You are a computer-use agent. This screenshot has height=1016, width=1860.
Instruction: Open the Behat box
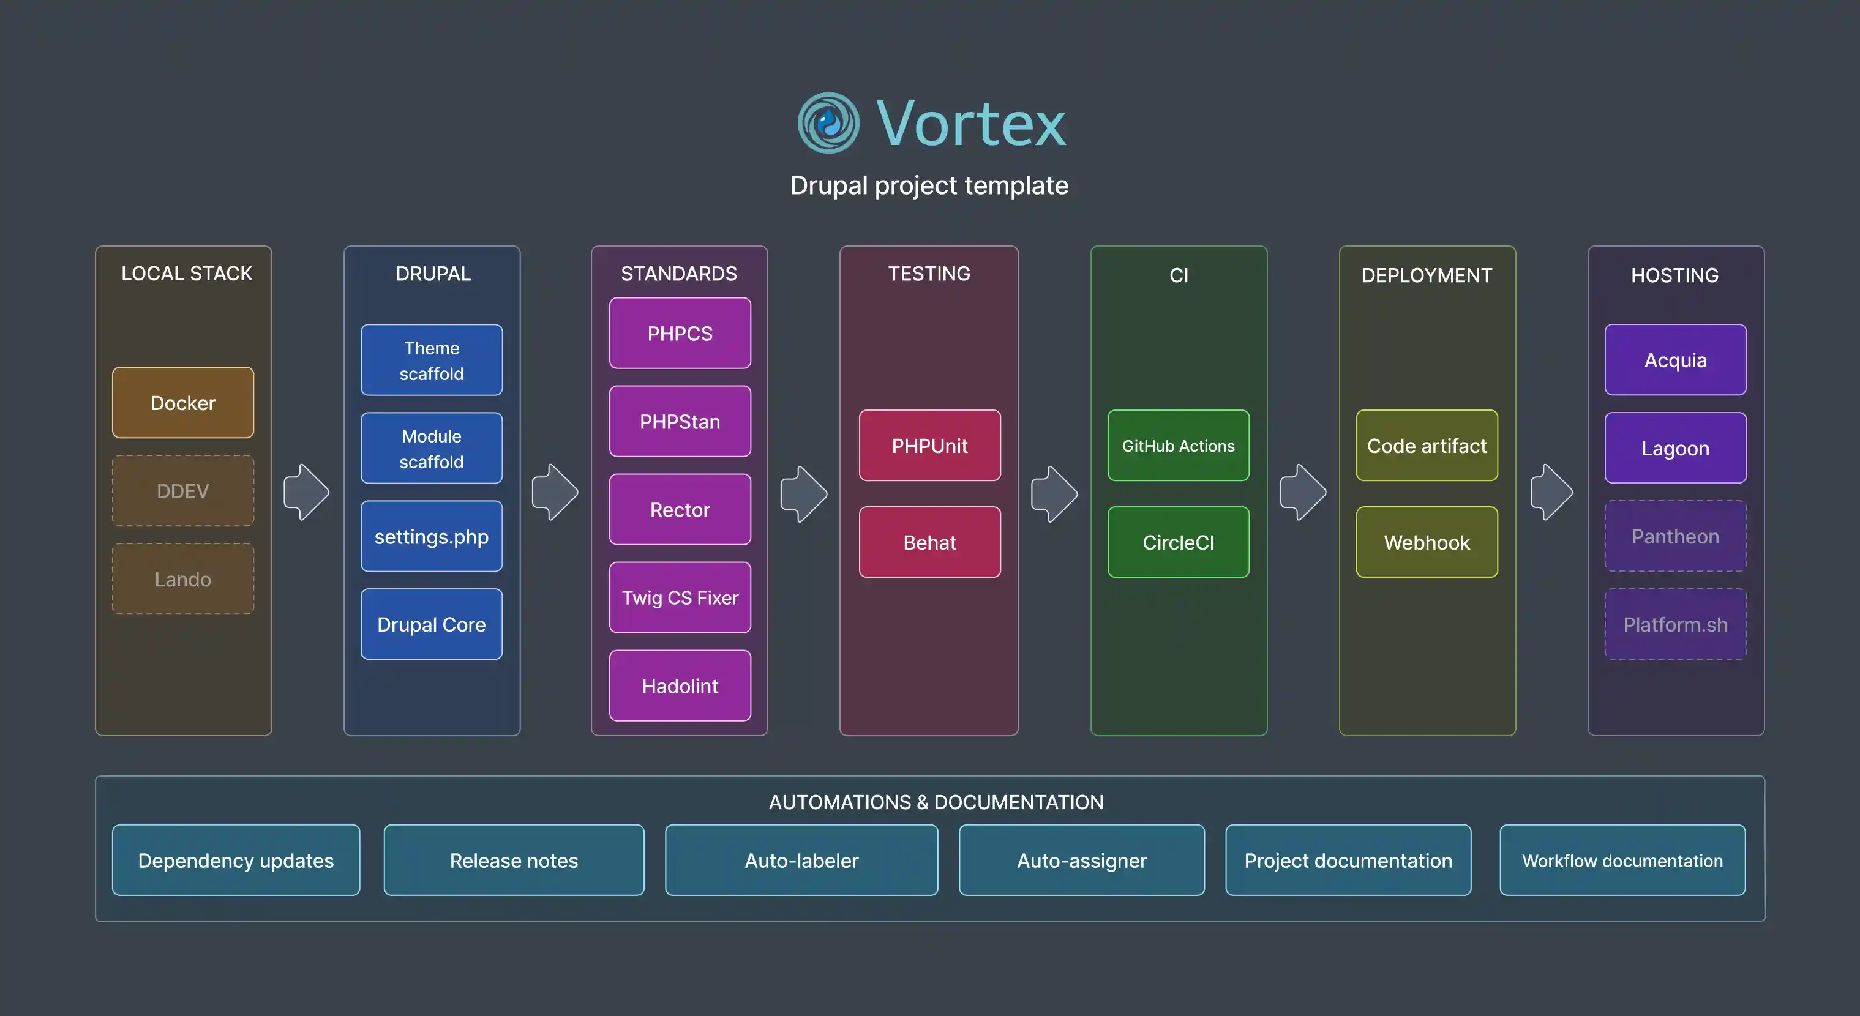pos(930,542)
